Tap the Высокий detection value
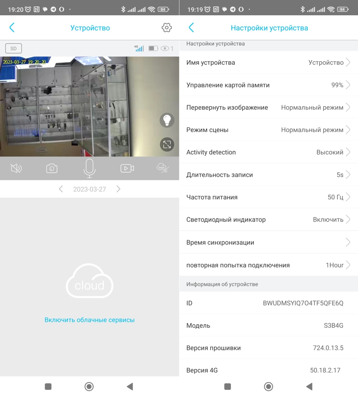 (330, 152)
